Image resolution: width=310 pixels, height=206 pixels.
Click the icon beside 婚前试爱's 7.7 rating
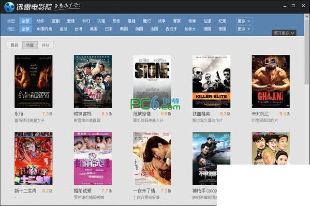tap(110, 191)
